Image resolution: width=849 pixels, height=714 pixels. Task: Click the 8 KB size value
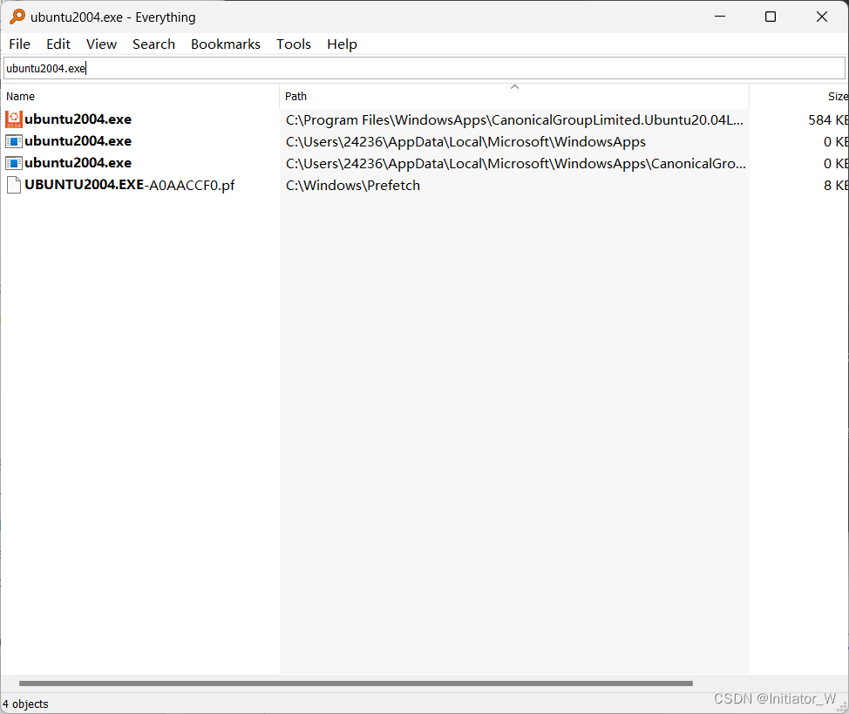point(836,186)
